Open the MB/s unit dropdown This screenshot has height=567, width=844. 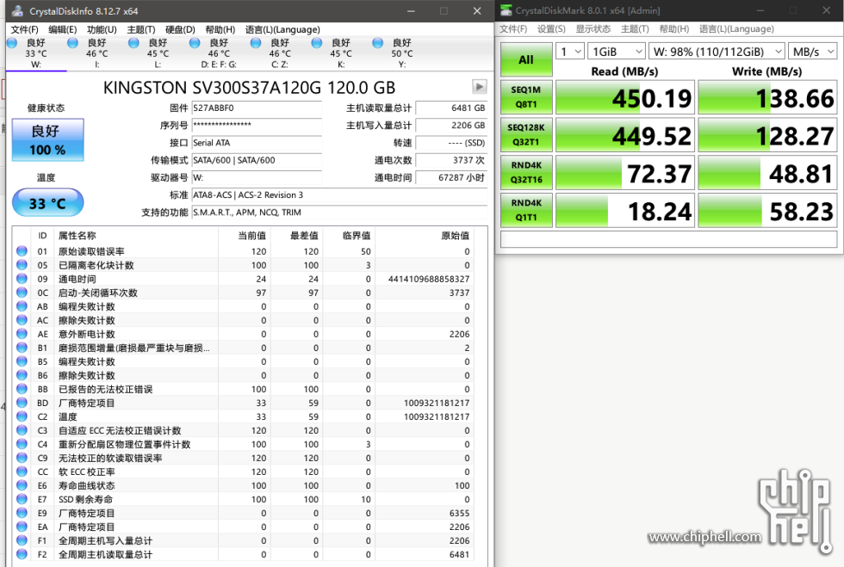click(x=813, y=52)
